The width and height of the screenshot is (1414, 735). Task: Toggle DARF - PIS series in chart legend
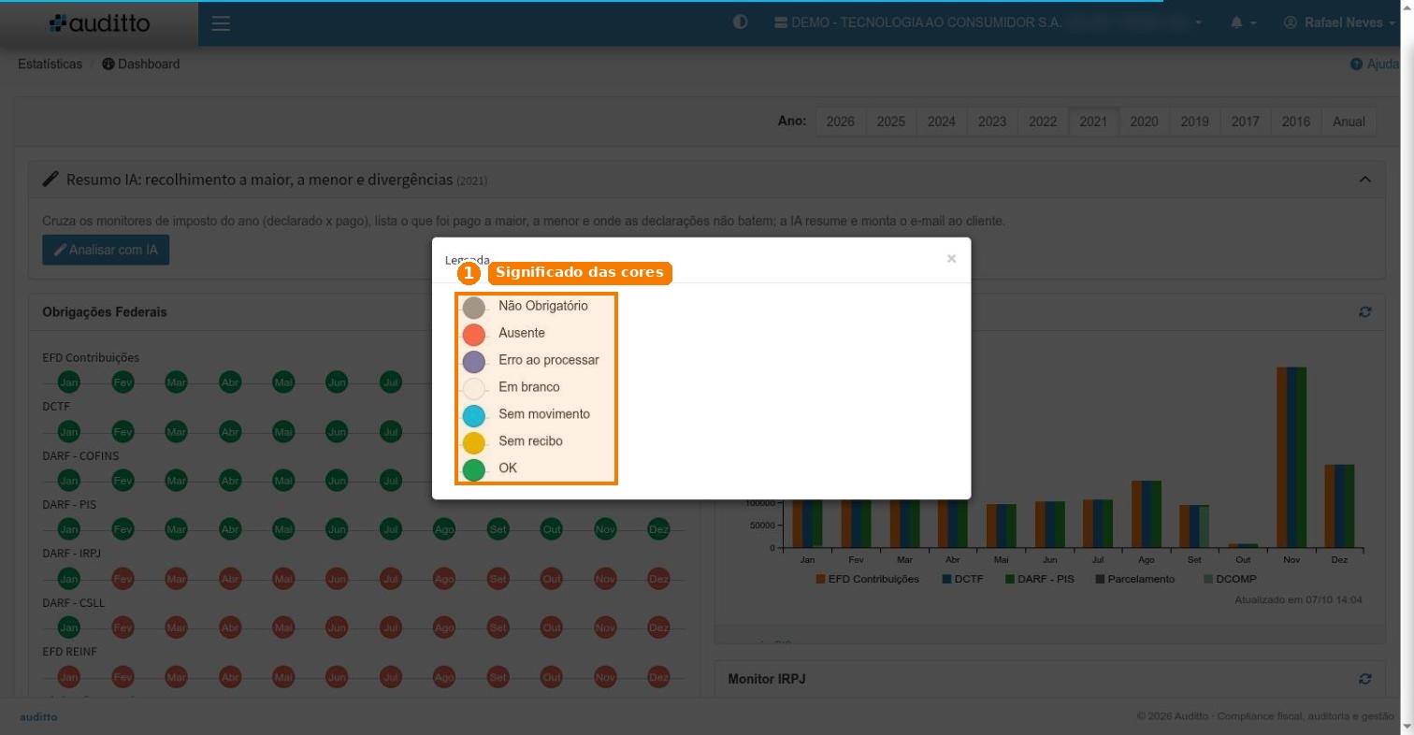pyautogui.click(x=1040, y=579)
